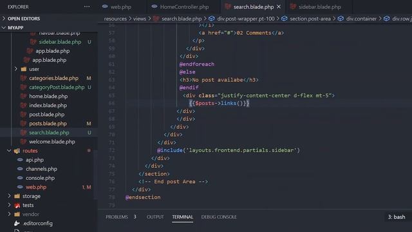412x232 pixels.
Task: Open categories.blade.php in the explorer
Action: pos(53,78)
